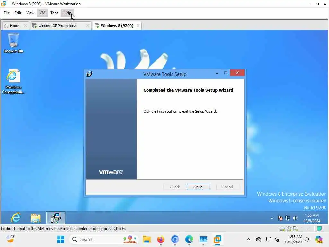Viewport: 329px width, 247px height.
Task: Close the Windows XP Professional tab
Action: [x=88, y=26]
